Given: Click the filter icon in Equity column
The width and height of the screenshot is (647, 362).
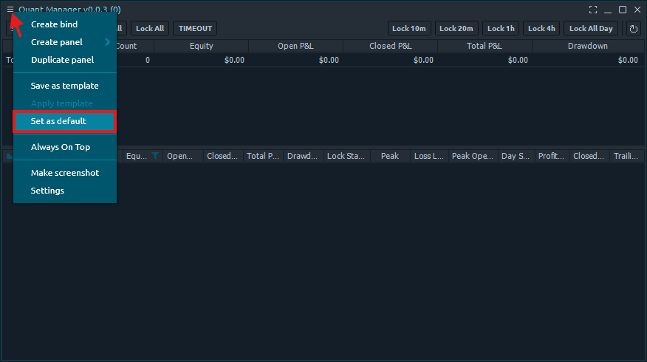Looking at the screenshot, I should 155,156.
